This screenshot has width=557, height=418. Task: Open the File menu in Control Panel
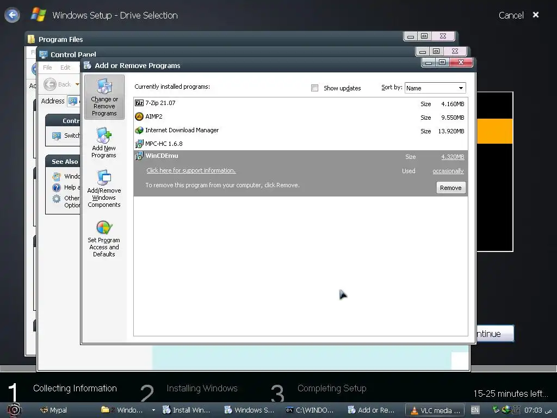click(47, 67)
